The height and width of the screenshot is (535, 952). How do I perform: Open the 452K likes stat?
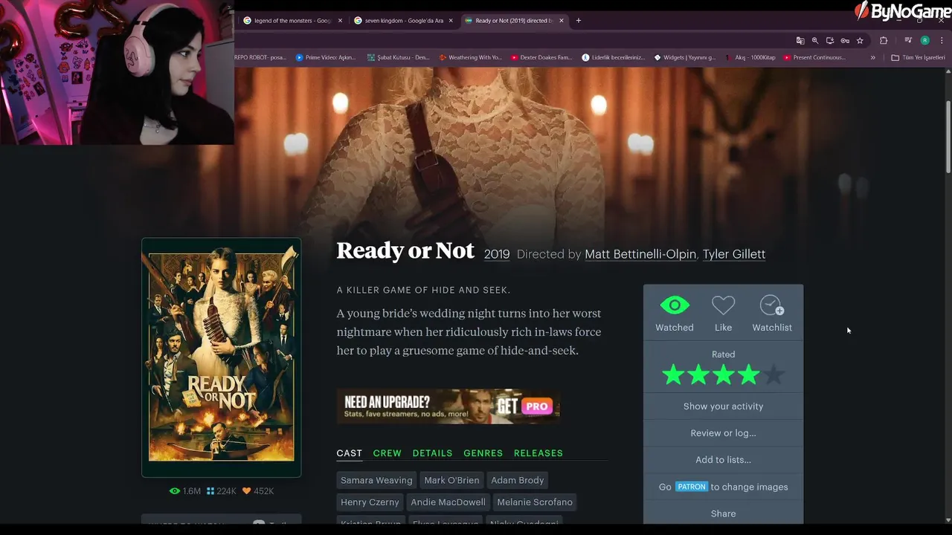(x=258, y=491)
